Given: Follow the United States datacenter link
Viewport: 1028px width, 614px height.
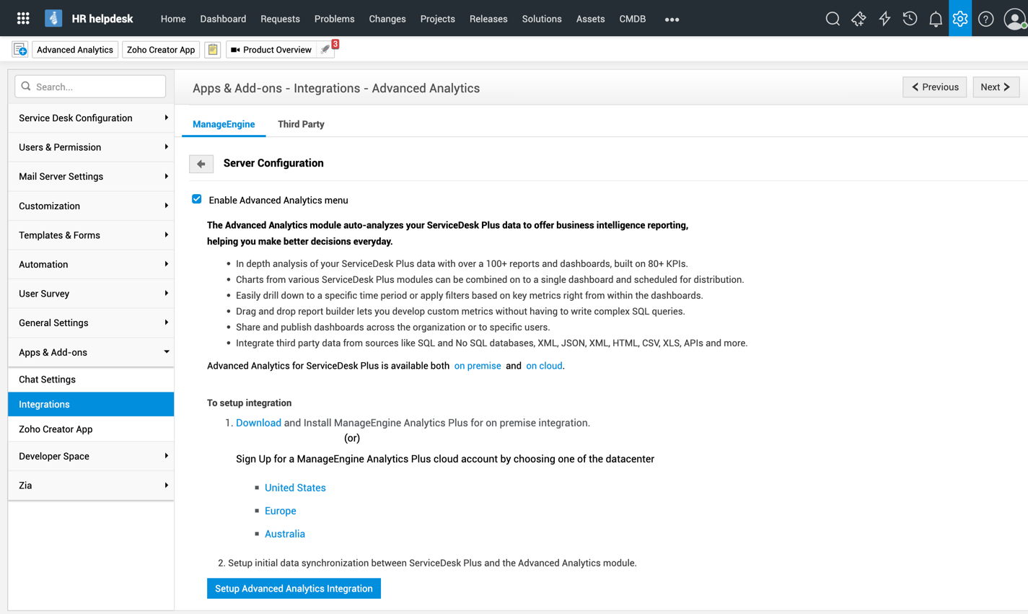Looking at the screenshot, I should click(x=295, y=488).
